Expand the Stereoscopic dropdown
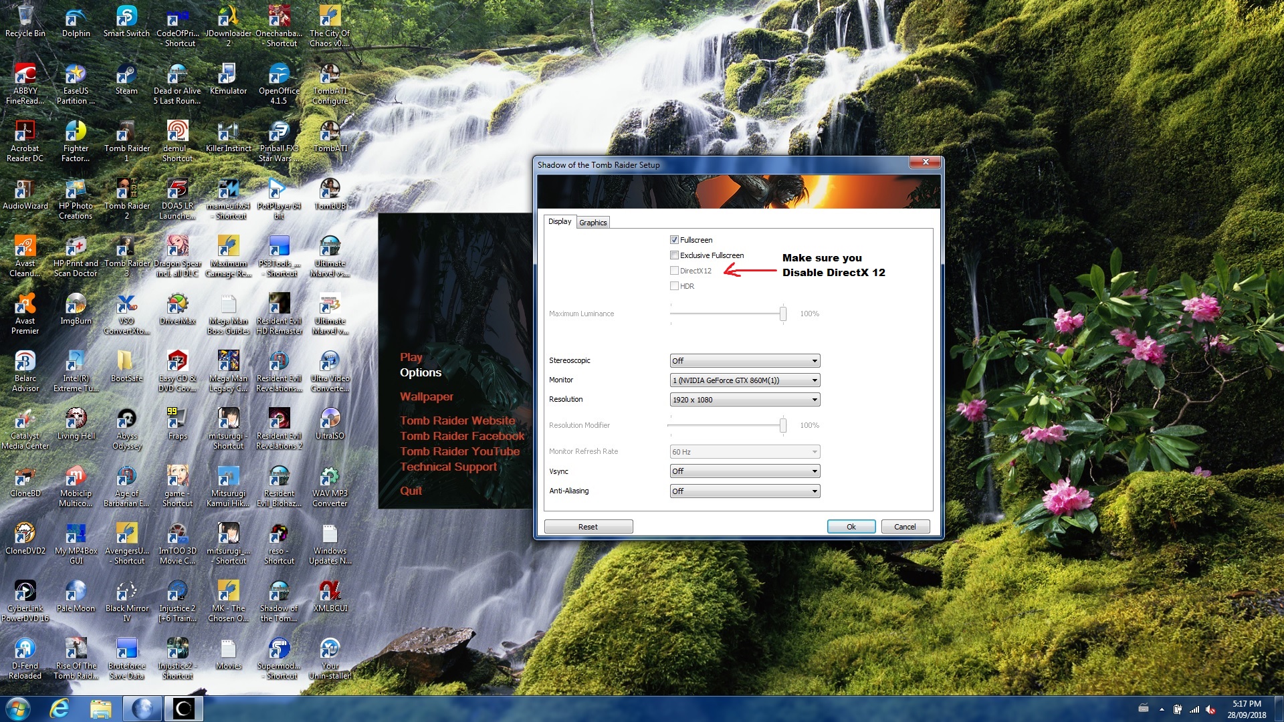The height and width of the screenshot is (722, 1284). click(x=744, y=361)
